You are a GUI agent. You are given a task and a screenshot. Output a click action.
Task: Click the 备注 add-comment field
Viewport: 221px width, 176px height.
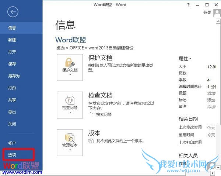tap(211, 107)
